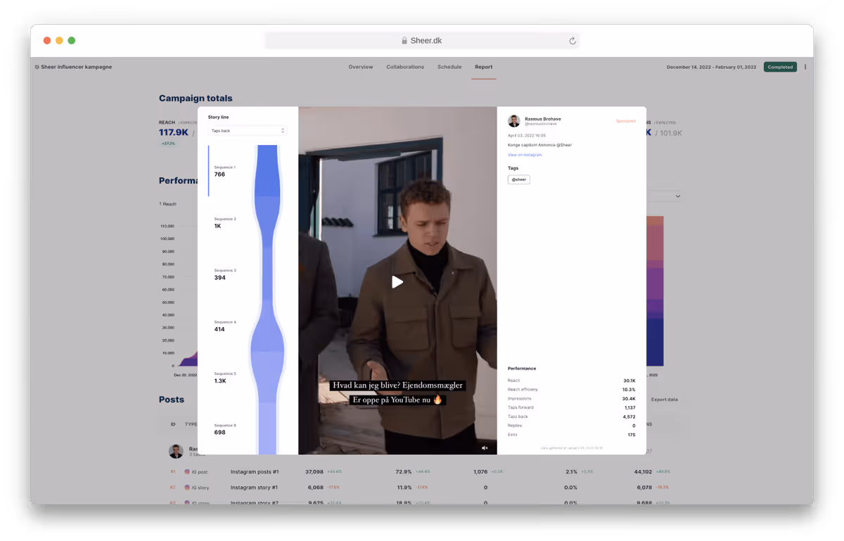Click the Taps back value 4,572
844x541 pixels.
click(x=629, y=416)
